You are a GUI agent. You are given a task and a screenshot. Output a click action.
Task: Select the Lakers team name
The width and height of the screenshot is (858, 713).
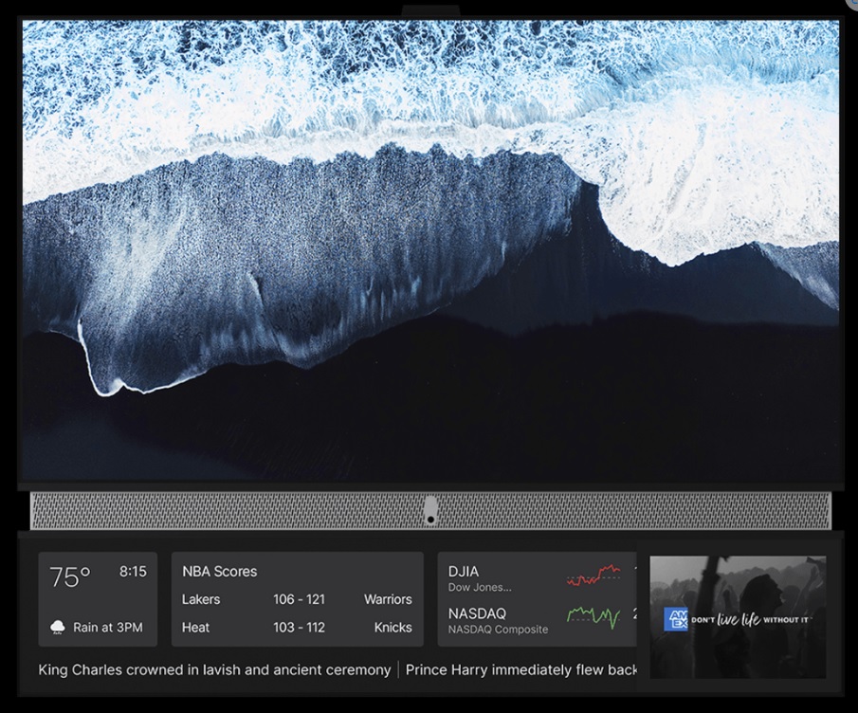[200, 599]
